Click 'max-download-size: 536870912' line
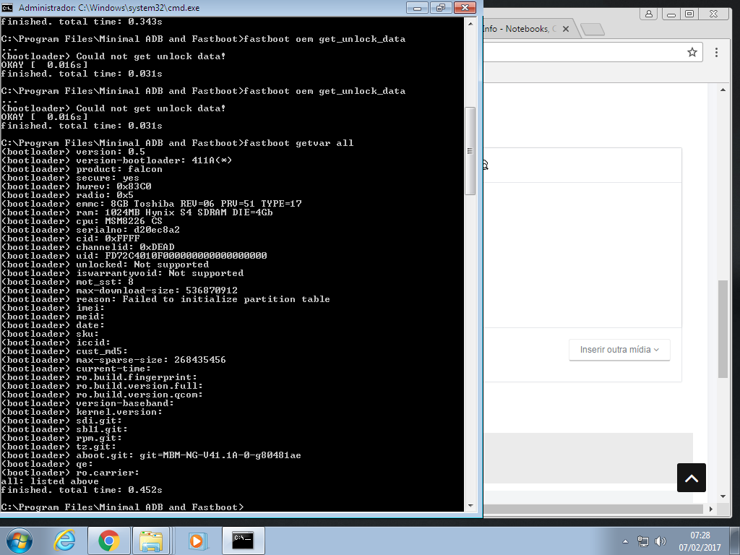Viewport: 740px width, 555px height. click(x=119, y=291)
